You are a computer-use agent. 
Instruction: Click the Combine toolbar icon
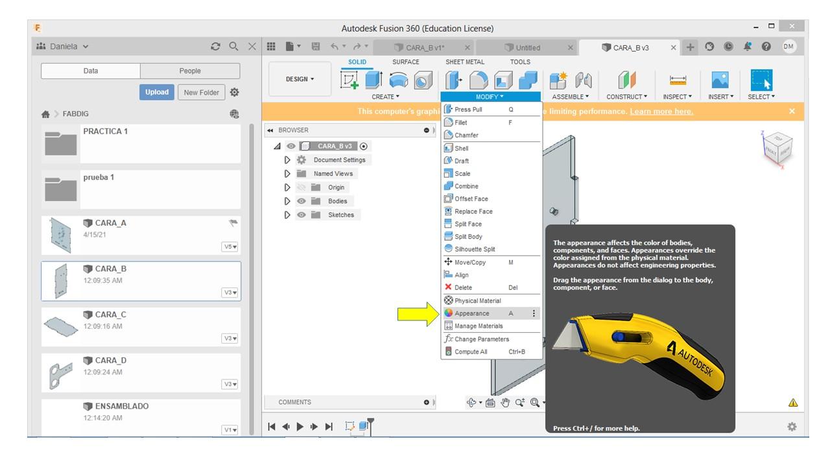528,80
